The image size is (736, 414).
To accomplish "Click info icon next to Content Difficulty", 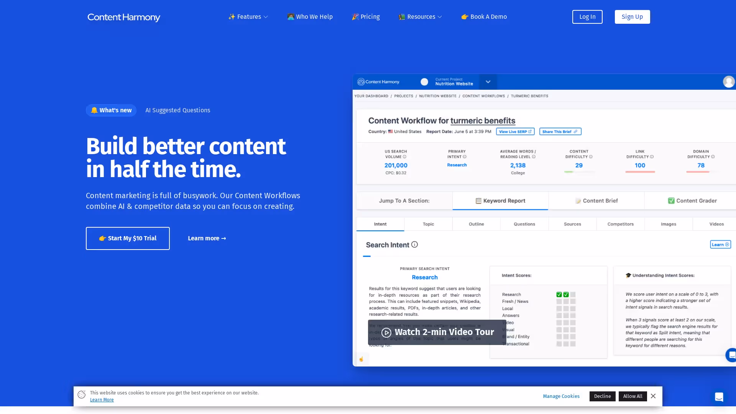I will pyautogui.click(x=591, y=157).
